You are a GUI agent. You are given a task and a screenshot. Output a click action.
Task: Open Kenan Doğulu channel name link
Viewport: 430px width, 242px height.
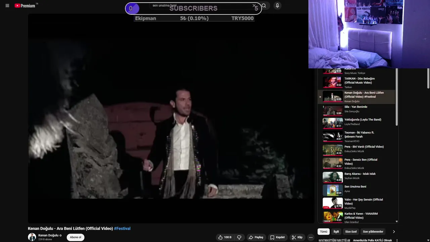pyautogui.click(x=48, y=235)
